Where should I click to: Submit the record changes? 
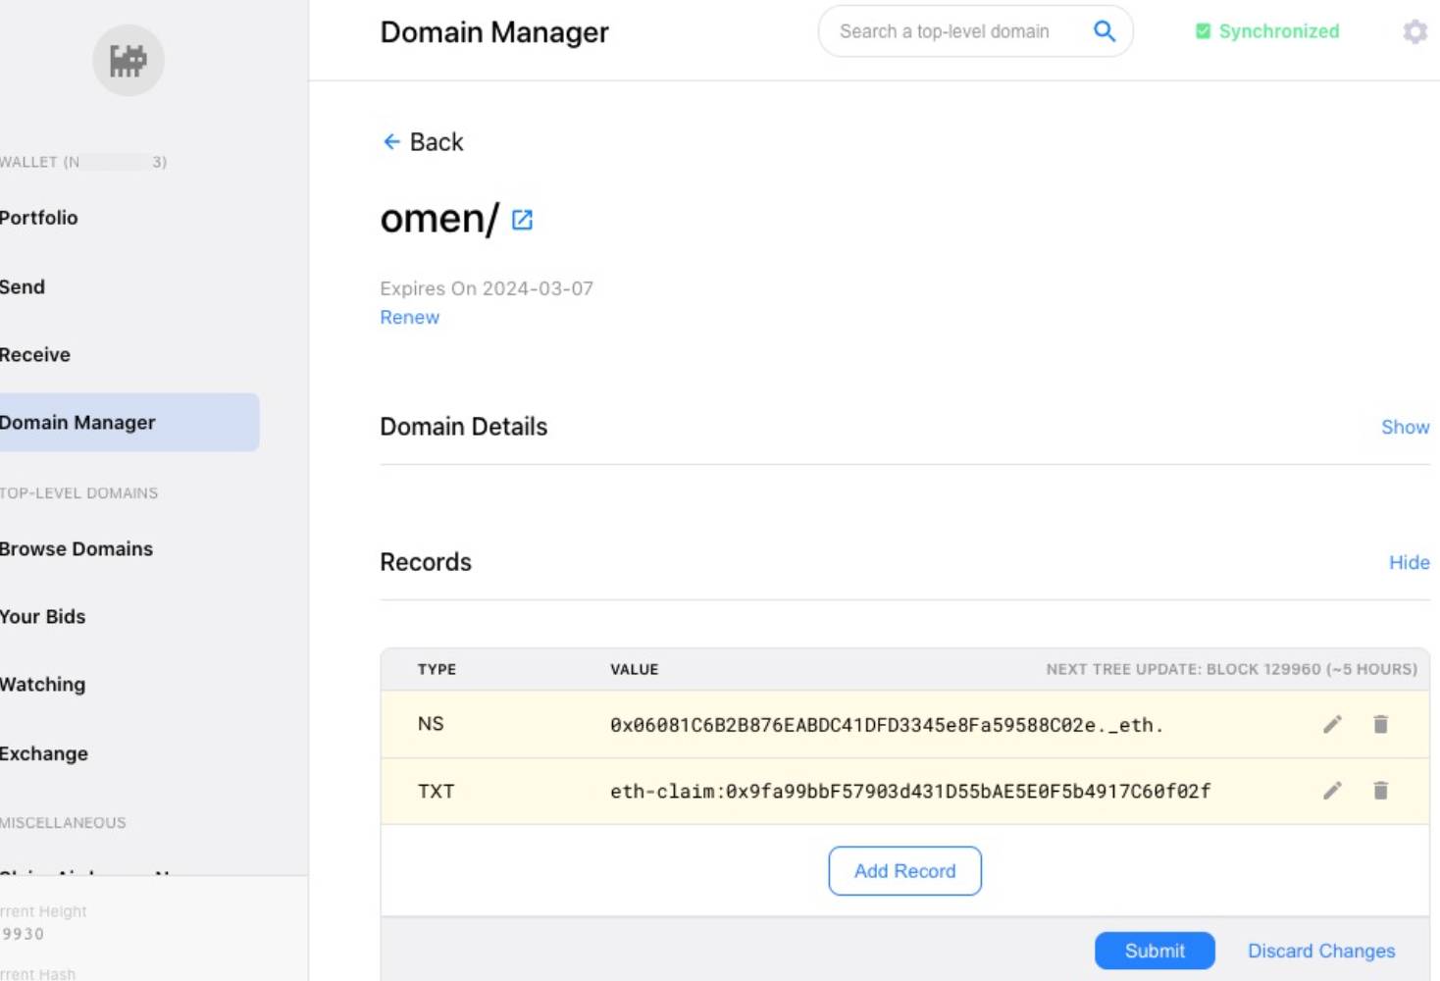pos(1155,951)
